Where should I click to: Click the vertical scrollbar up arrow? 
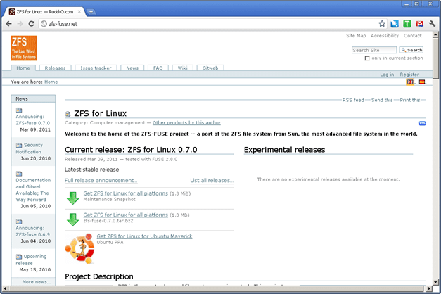(435, 35)
